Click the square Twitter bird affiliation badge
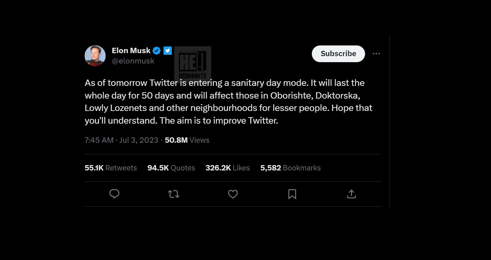This screenshot has width=491, height=260. (x=167, y=51)
